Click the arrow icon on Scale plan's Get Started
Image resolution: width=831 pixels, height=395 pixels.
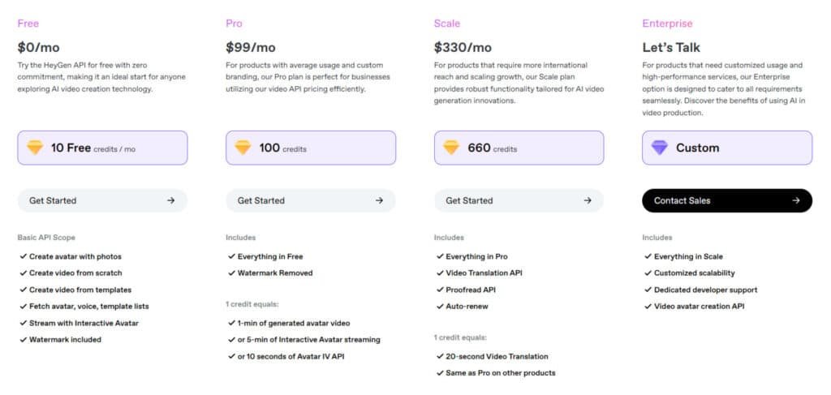(588, 200)
